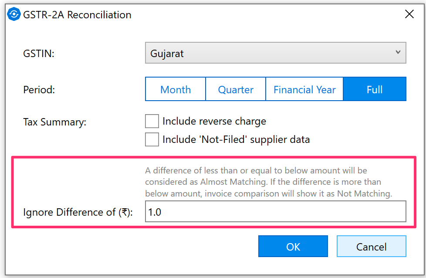Screen dimensions: 426x278
Task: Click the app logo icon in title bar
Action: pyautogui.click(x=14, y=14)
